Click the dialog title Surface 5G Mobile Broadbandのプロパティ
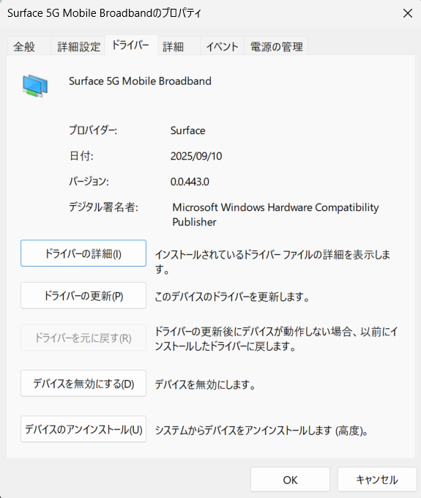 pos(104,13)
